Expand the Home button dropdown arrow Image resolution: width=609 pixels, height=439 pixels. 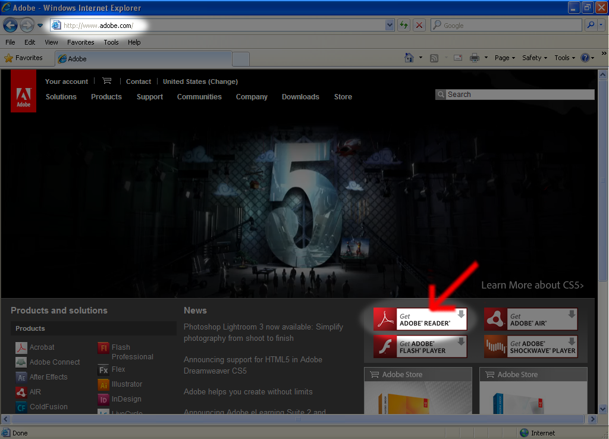click(420, 58)
